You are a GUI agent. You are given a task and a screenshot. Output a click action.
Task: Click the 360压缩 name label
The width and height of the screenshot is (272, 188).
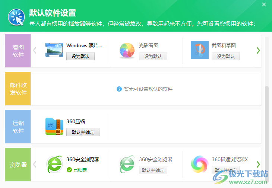pyautogui.click(x=76, y=121)
